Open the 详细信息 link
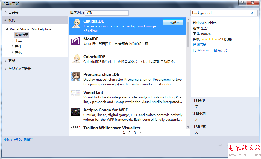 coord(200,45)
